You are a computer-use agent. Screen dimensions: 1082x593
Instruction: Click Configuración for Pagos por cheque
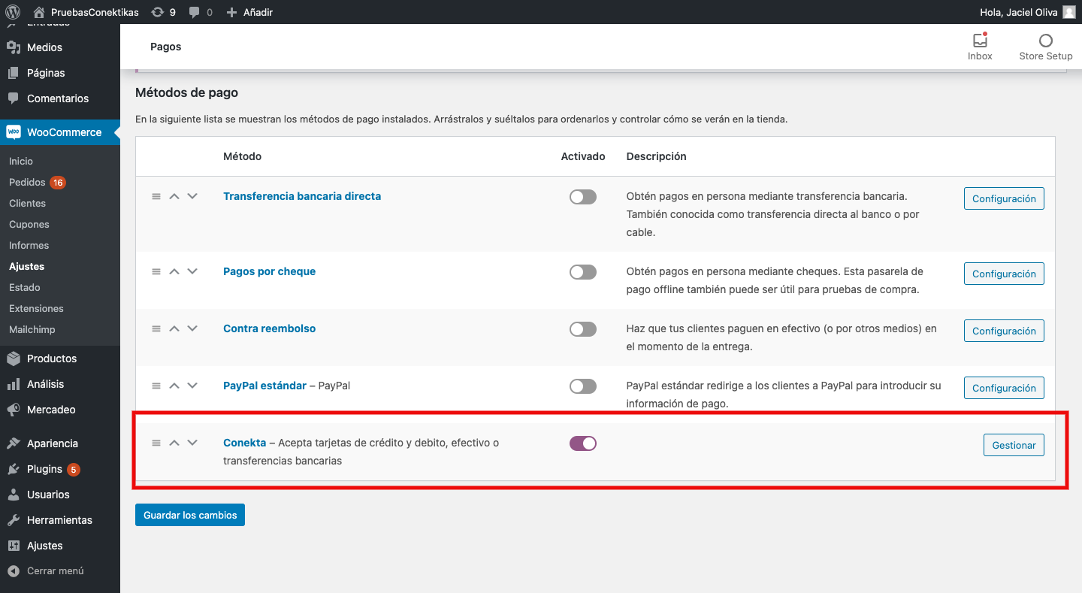(1004, 274)
